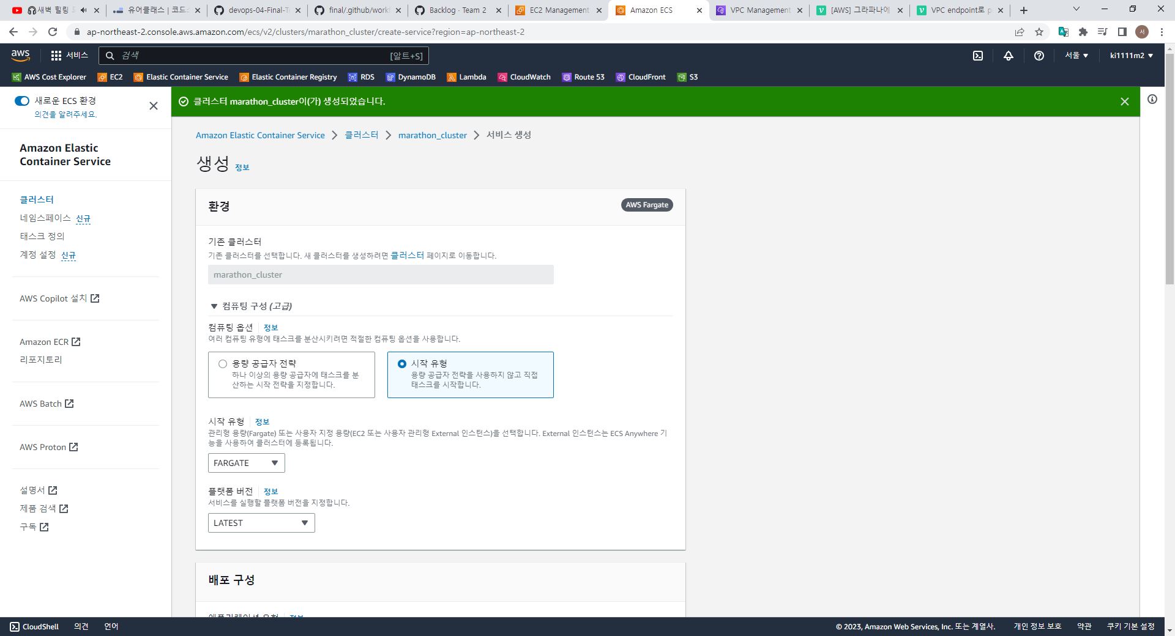The image size is (1175, 636).
Task: Open the help question mark menu
Action: pyautogui.click(x=1039, y=56)
